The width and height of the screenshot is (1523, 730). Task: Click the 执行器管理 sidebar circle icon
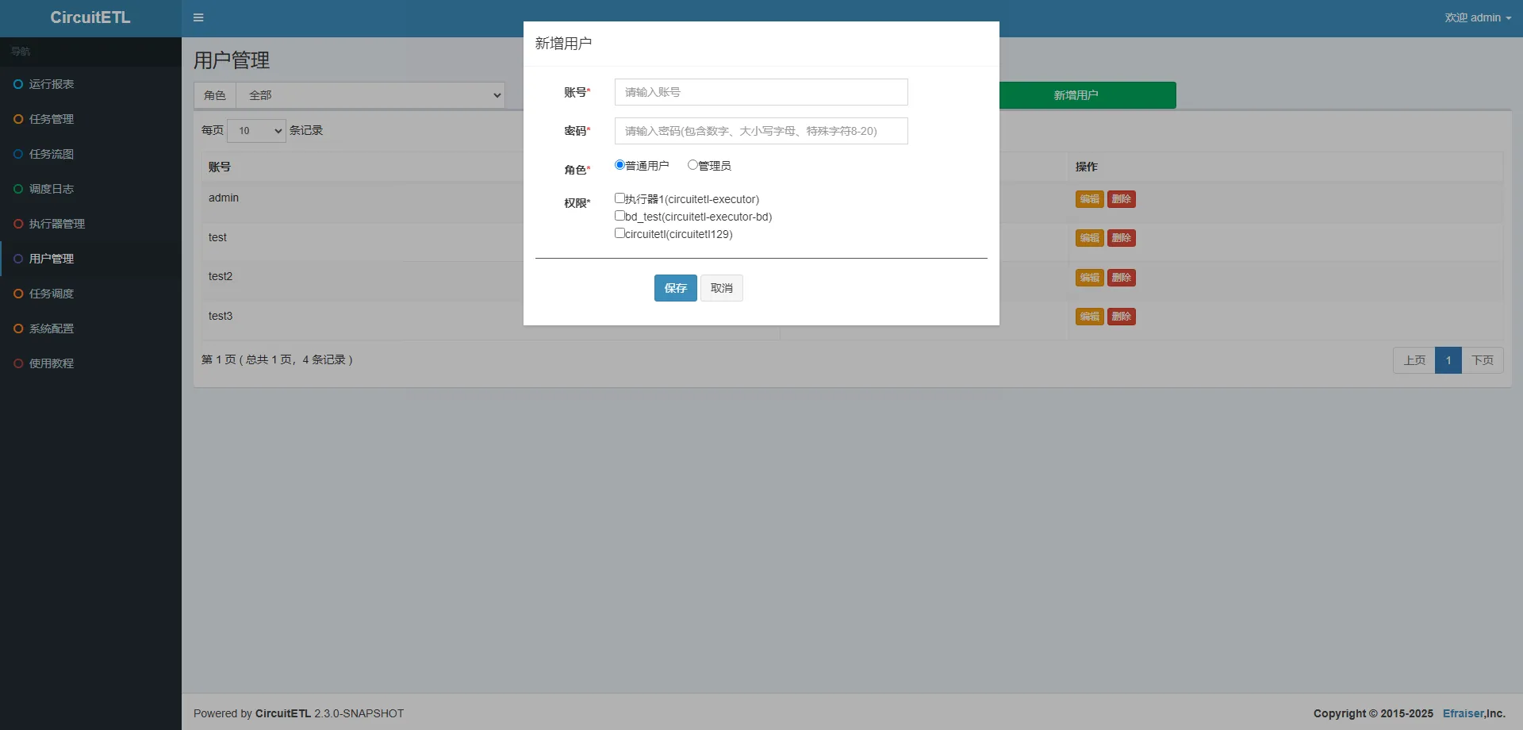click(x=18, y=224)
